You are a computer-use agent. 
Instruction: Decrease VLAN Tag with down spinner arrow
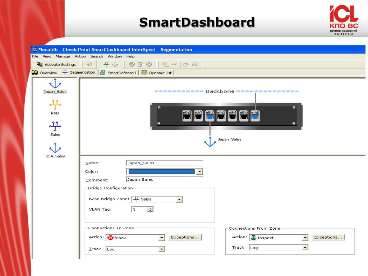[151, 211]
